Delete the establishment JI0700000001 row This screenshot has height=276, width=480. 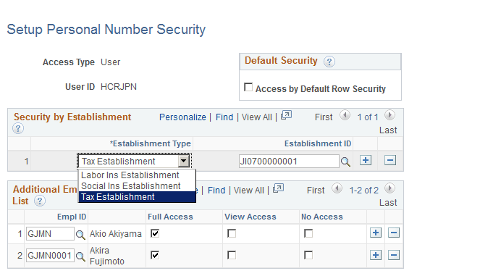pos(390,160)
